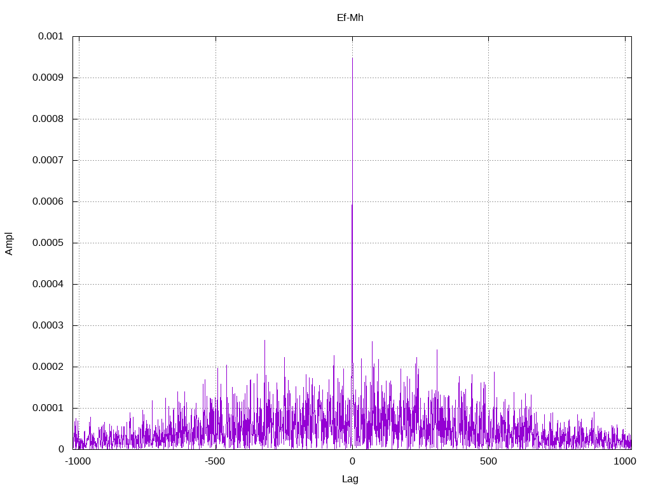The image size is (651, 488).
Task: Click the tip of the tall central peak
Action: click(x=352, y=58)
